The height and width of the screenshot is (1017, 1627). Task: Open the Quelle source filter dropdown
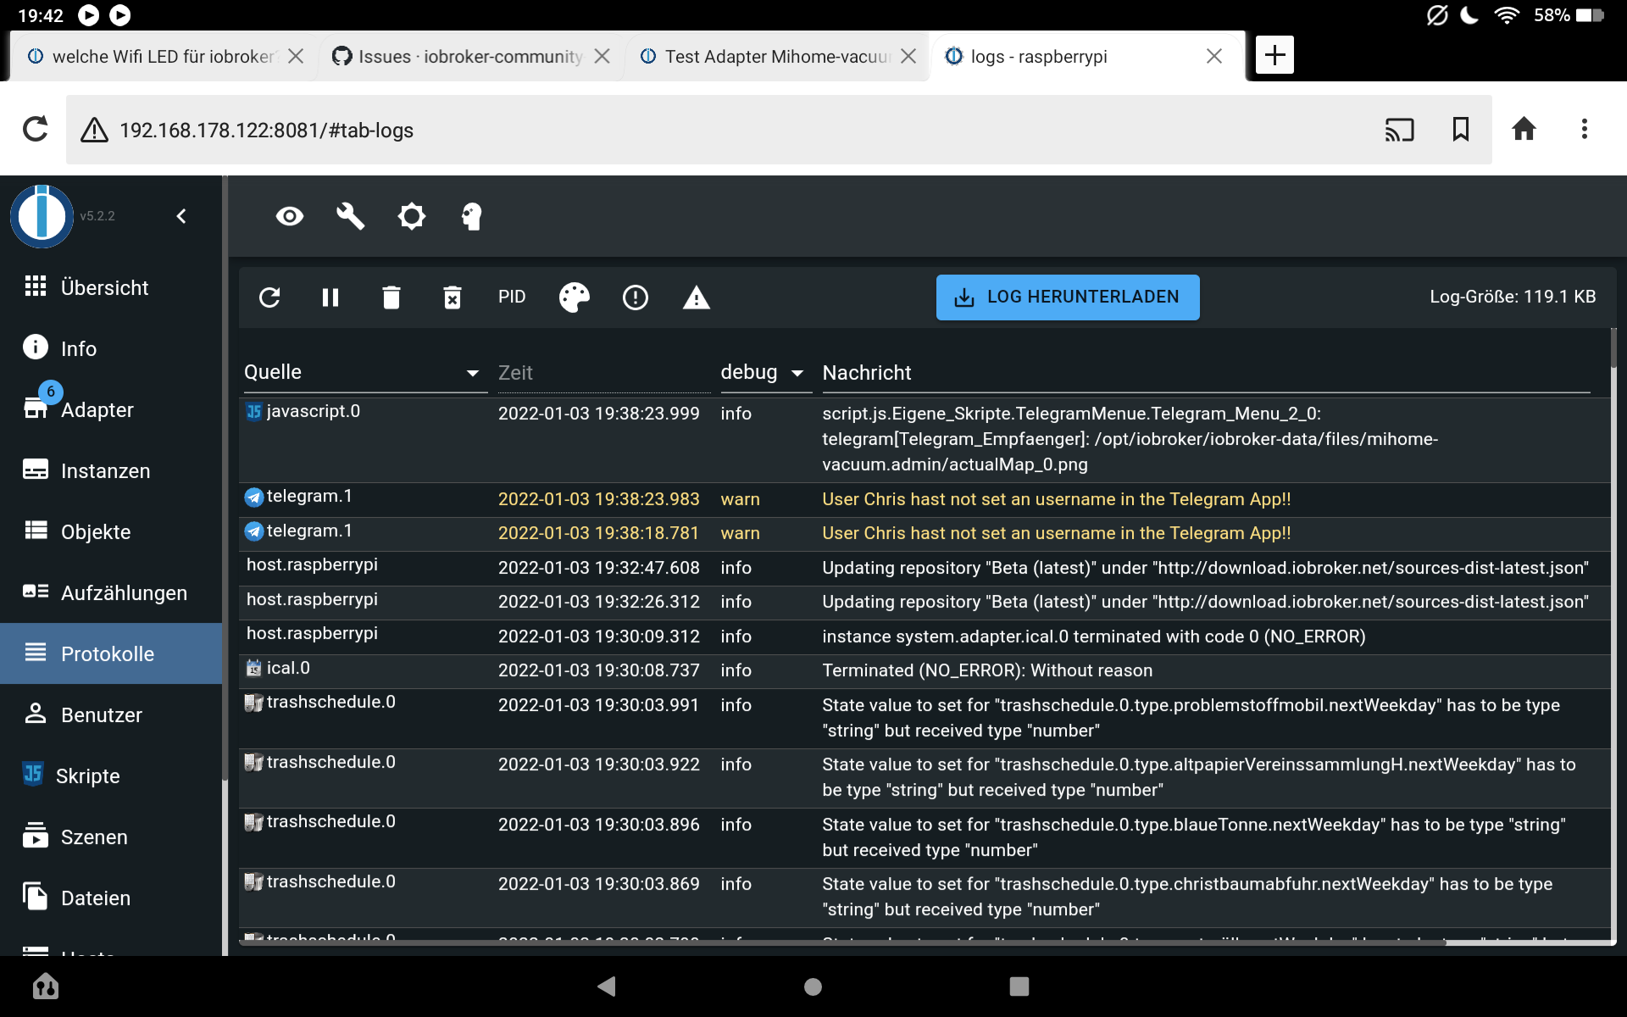[x=365, y=373]
